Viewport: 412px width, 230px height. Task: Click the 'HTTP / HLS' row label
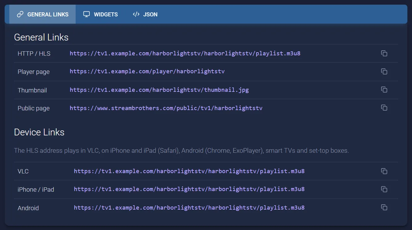point(34,54)
